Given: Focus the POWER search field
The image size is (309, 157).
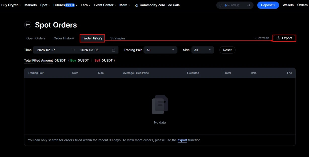Looking at the screenshot, I should coord(235,5).
